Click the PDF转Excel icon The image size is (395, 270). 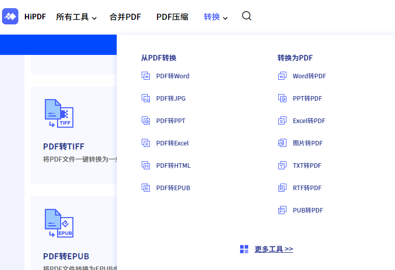(x=146, y=143)
